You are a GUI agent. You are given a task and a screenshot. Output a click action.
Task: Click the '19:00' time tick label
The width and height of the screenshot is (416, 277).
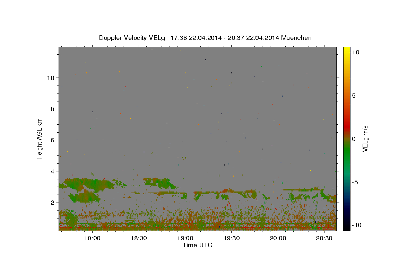pos(185,238)
